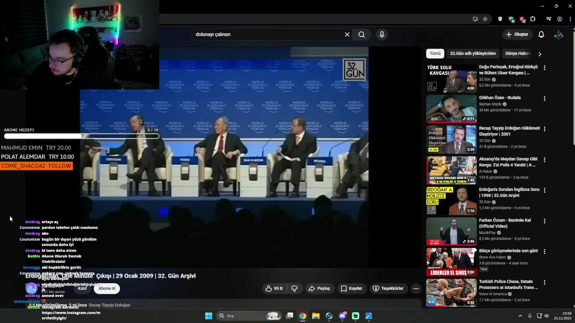Open the Extensions puzzle icon
This screenshot has height=323, width=575.
[533, 19]
